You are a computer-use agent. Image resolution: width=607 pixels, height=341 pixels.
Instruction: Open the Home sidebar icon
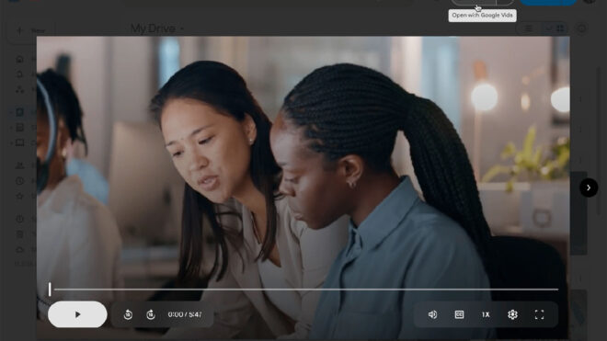click(19, 59)
